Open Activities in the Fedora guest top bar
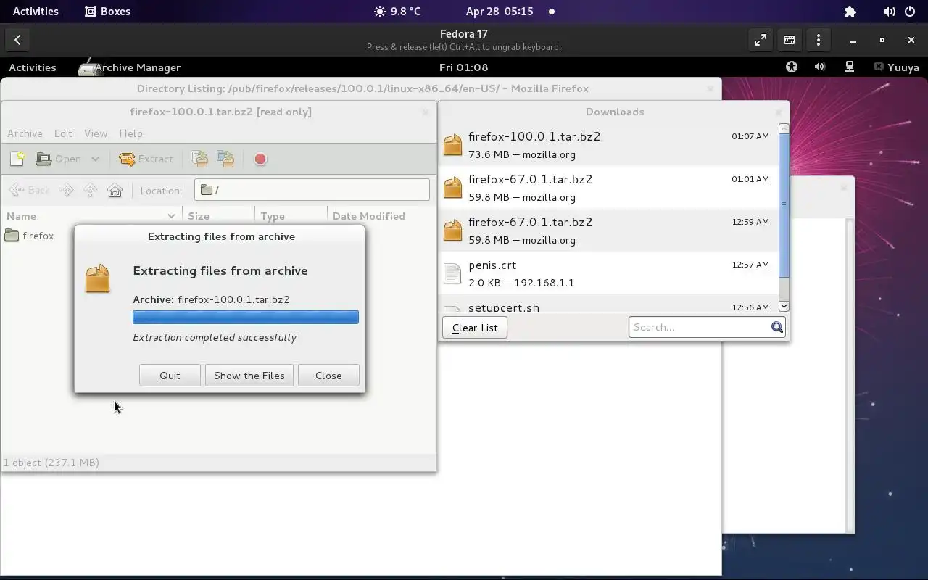The height and width of the screenshot is (580, 928). click(32, 67)
